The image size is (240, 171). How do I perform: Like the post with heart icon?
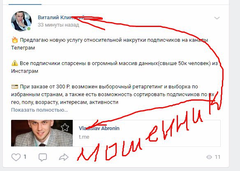(16, 157)
